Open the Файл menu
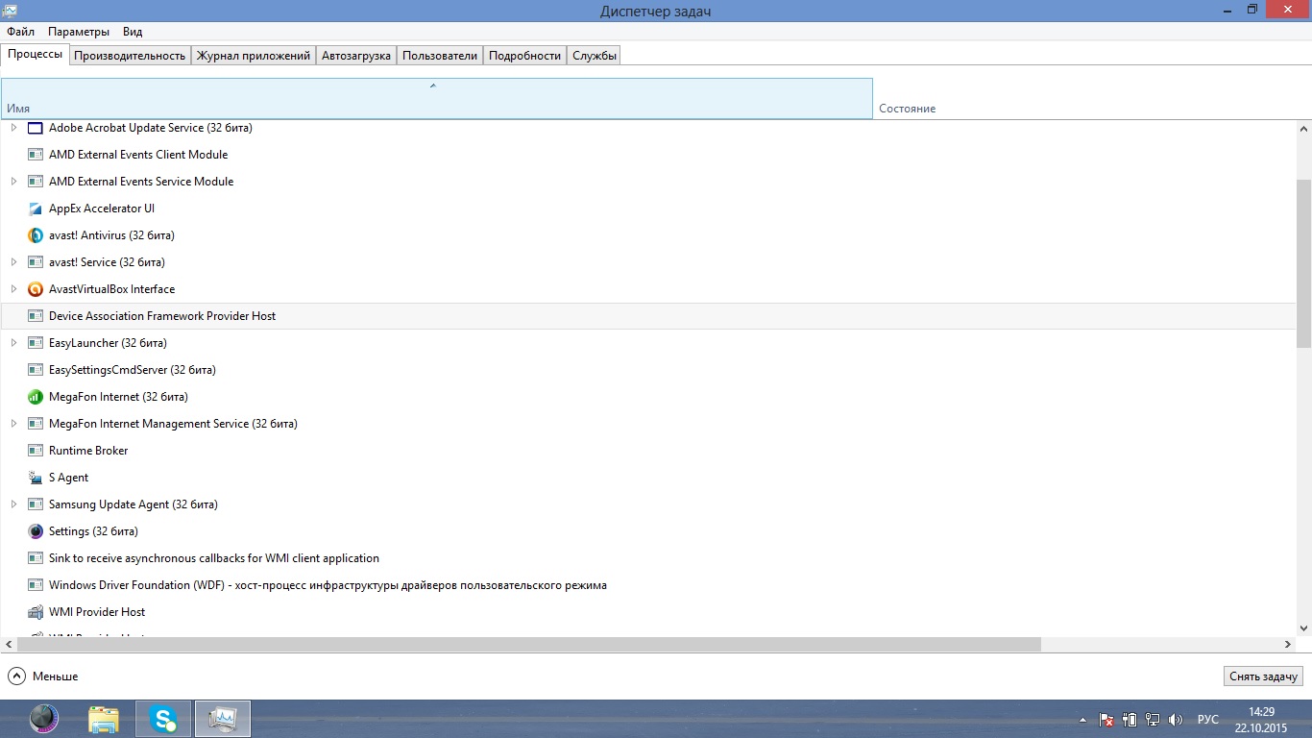This screenshot has width=1312, height=738. click(x=21, y=32)
